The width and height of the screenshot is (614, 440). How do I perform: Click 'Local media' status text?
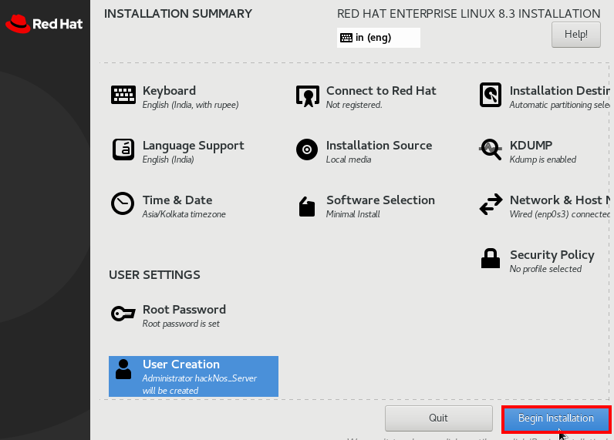pos(349,160)
